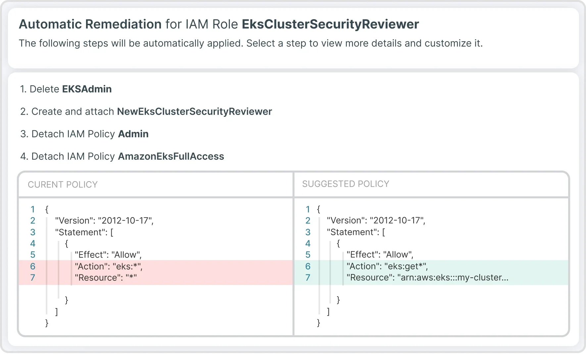This screenshot has width=586, height=359.
Task: Click "Version" line in current policy
Action: coord(104,220)
